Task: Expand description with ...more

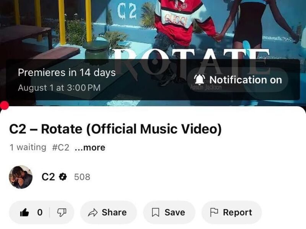Action: [x=90, y=147]
